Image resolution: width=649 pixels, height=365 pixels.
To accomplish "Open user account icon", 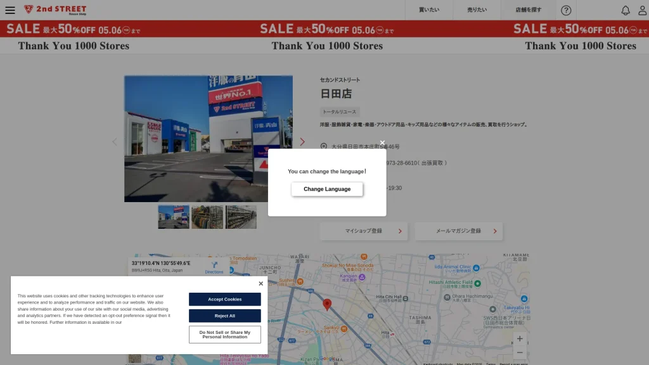I will point(643,10).
